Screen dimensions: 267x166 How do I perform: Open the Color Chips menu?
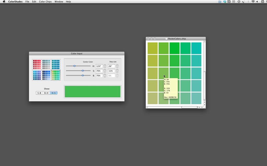[x=45, y=2]
